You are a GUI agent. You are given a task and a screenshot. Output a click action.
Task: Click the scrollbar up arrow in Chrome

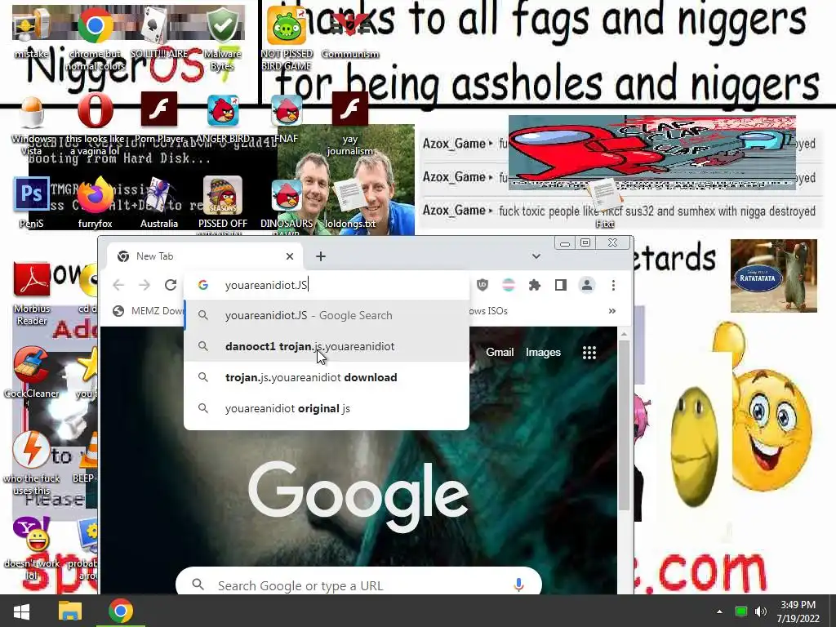point(624,334)
